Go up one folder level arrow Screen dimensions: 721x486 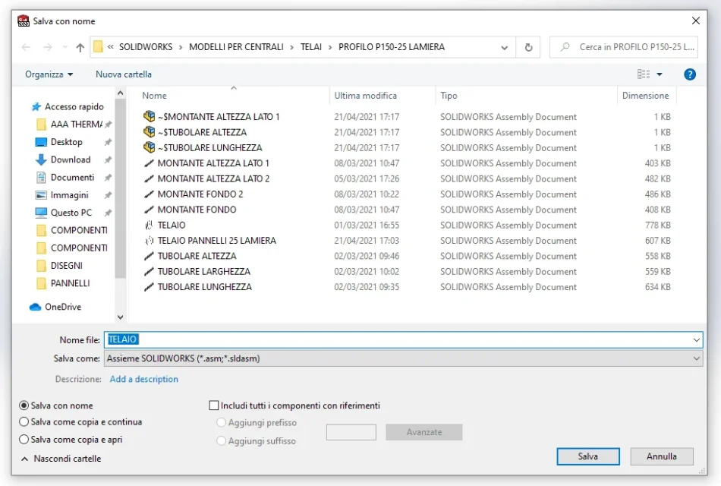tap(80, 47)
